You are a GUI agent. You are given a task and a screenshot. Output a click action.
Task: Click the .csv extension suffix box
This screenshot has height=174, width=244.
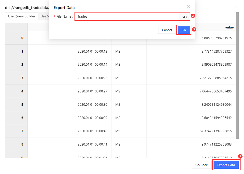[184, 16]
